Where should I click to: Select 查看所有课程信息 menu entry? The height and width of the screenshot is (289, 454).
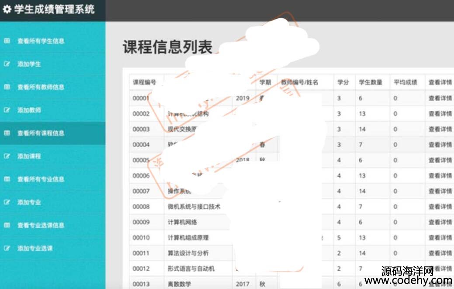41,133
